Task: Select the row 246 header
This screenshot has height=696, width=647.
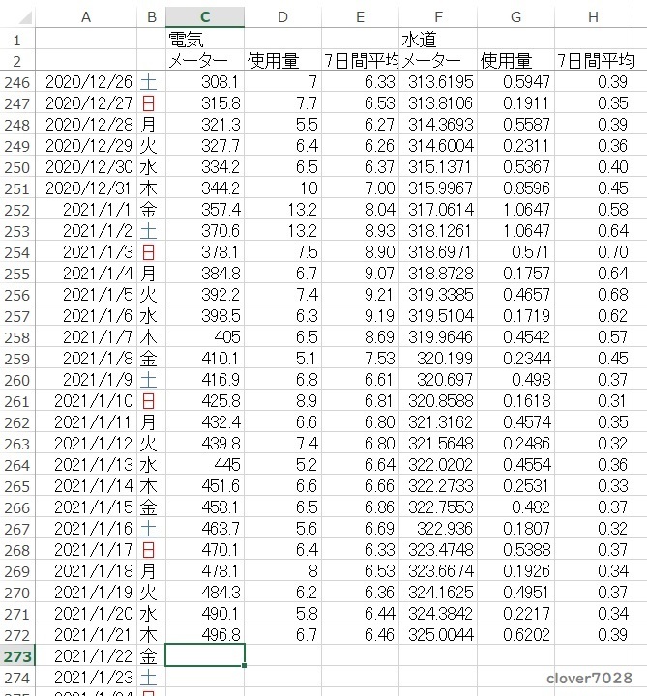Action: [x=17, y=82]
